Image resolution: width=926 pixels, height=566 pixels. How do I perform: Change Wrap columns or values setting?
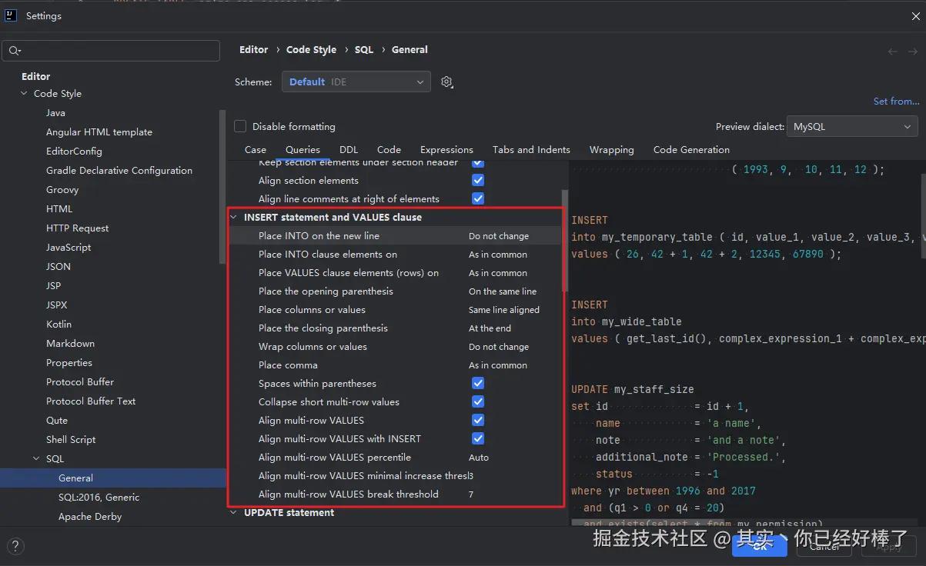(499, 347)
